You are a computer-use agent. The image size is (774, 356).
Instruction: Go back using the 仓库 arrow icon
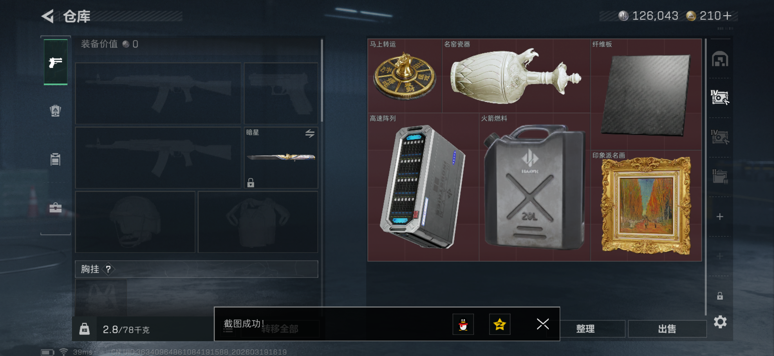tap(48, 16)
